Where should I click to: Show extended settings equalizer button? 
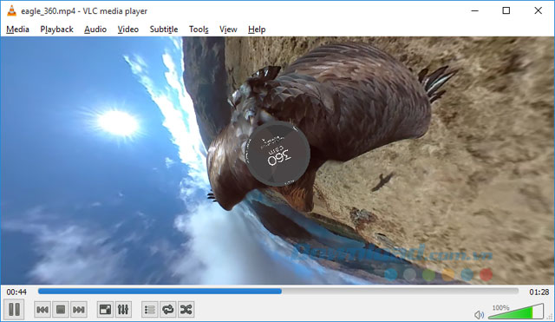click(123, 310)
